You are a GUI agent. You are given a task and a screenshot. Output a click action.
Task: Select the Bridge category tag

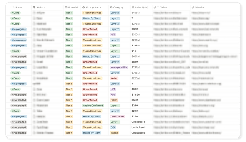[114, 133]
